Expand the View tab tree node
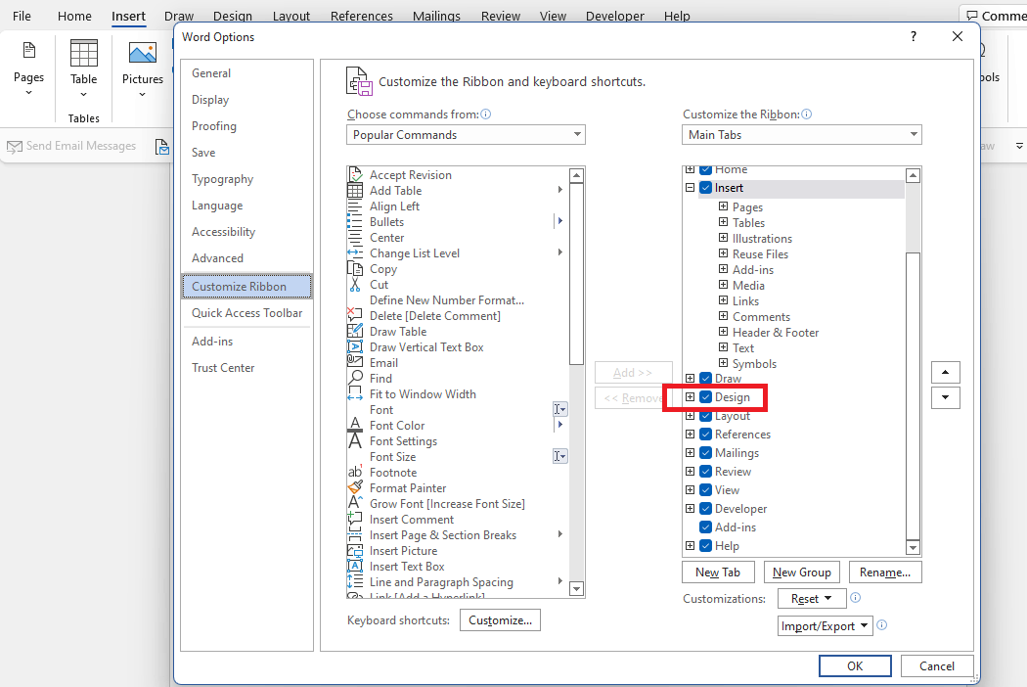The height and width of the screenshot is (687, 1027). coord(690,489)
